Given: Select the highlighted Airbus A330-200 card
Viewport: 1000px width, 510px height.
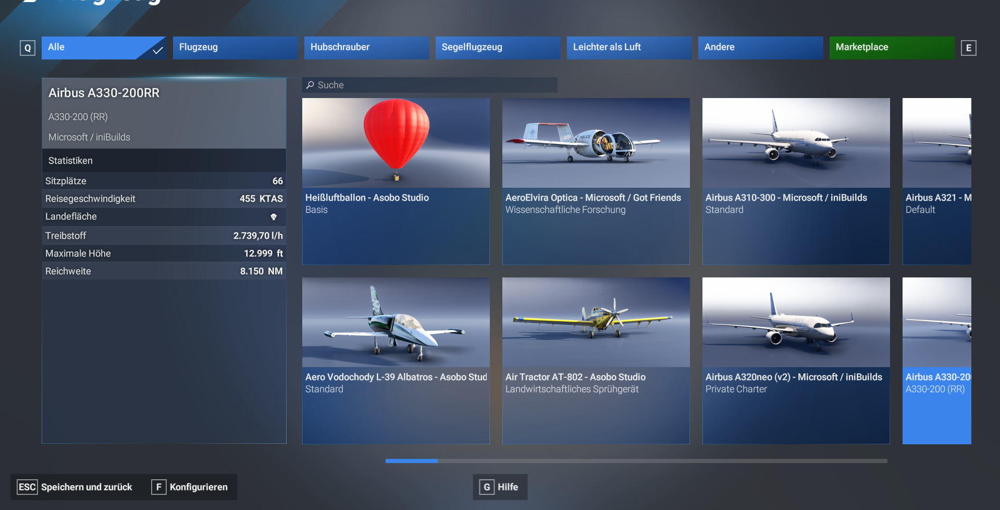Looking at the screenshot, I should coord(937,361).
